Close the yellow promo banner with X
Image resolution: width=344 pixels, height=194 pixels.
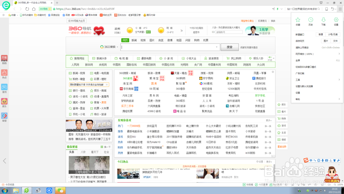point(107,84)
